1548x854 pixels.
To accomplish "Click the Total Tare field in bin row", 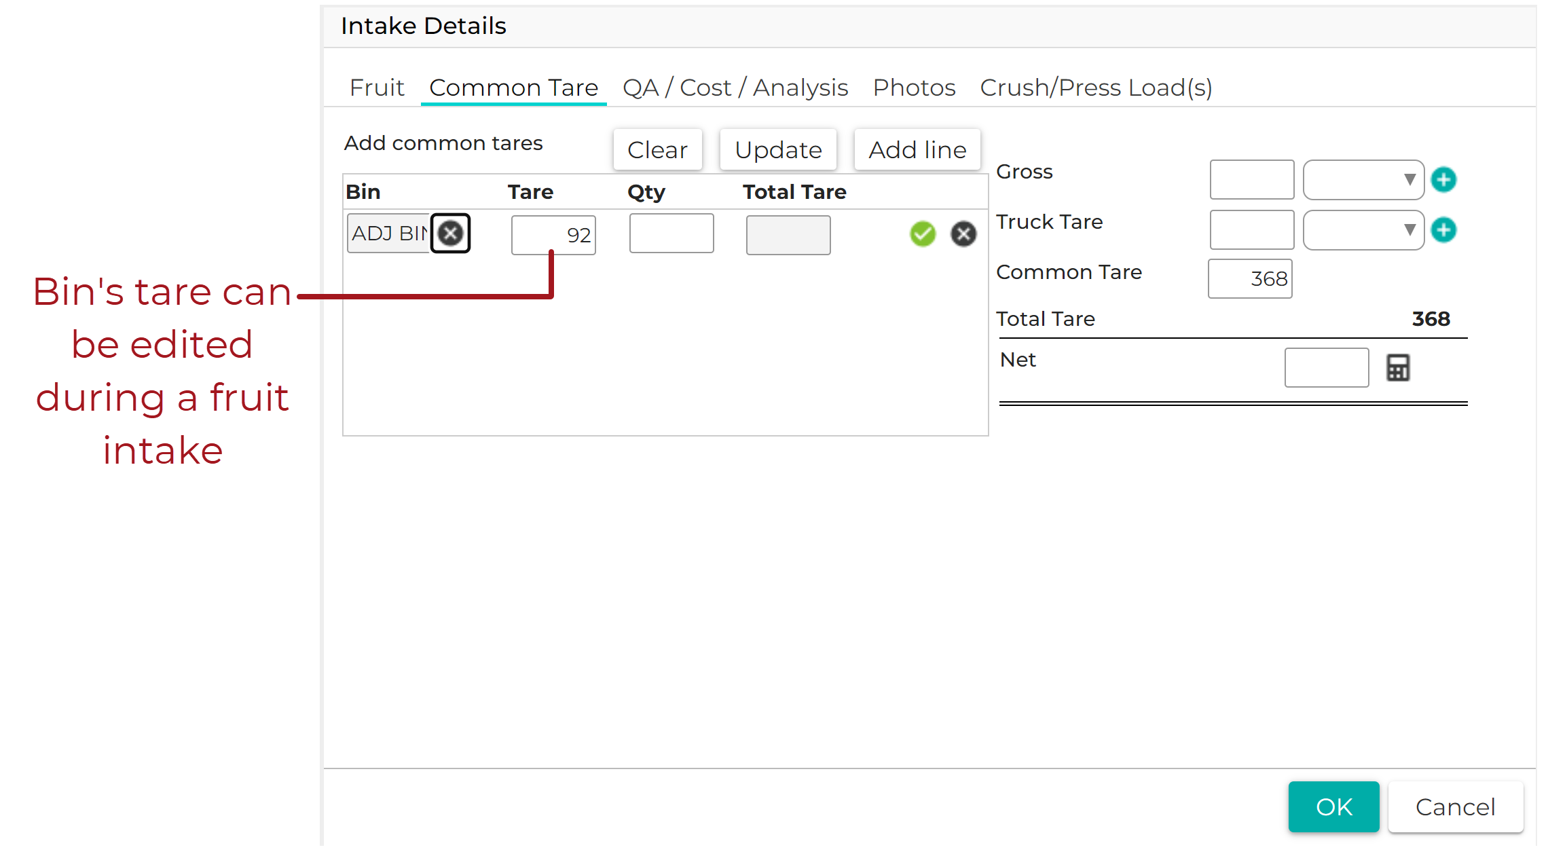I will point(788,235).
